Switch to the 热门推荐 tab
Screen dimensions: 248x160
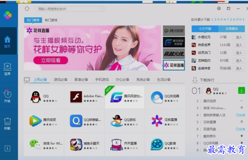coord(33,20)
